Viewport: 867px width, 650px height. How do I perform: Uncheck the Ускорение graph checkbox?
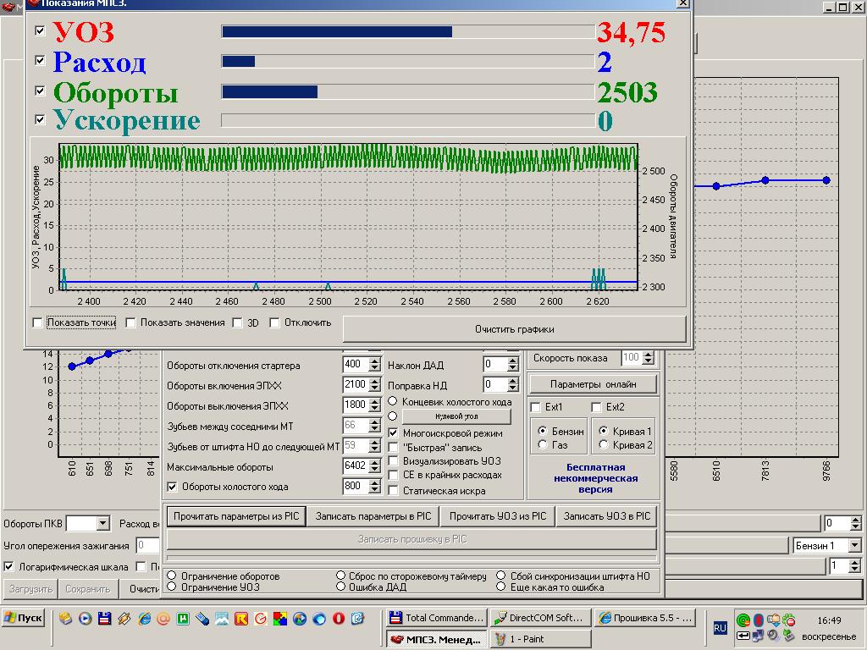[40, 118]
